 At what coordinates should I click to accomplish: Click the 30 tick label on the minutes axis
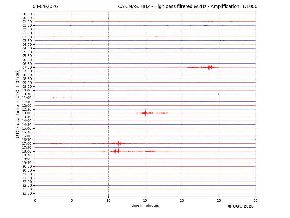coord(255,200)
